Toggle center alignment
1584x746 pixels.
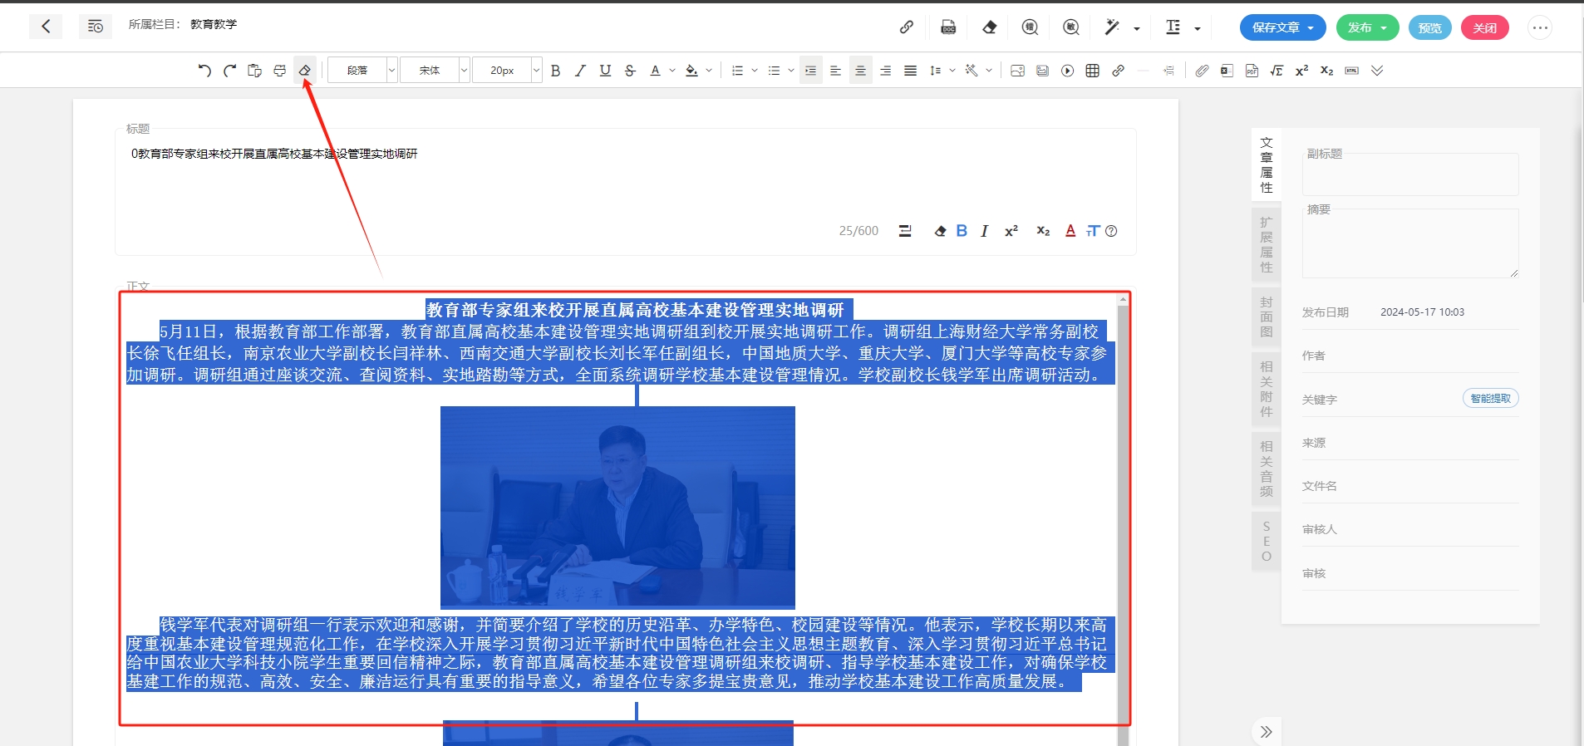point(861,71)
